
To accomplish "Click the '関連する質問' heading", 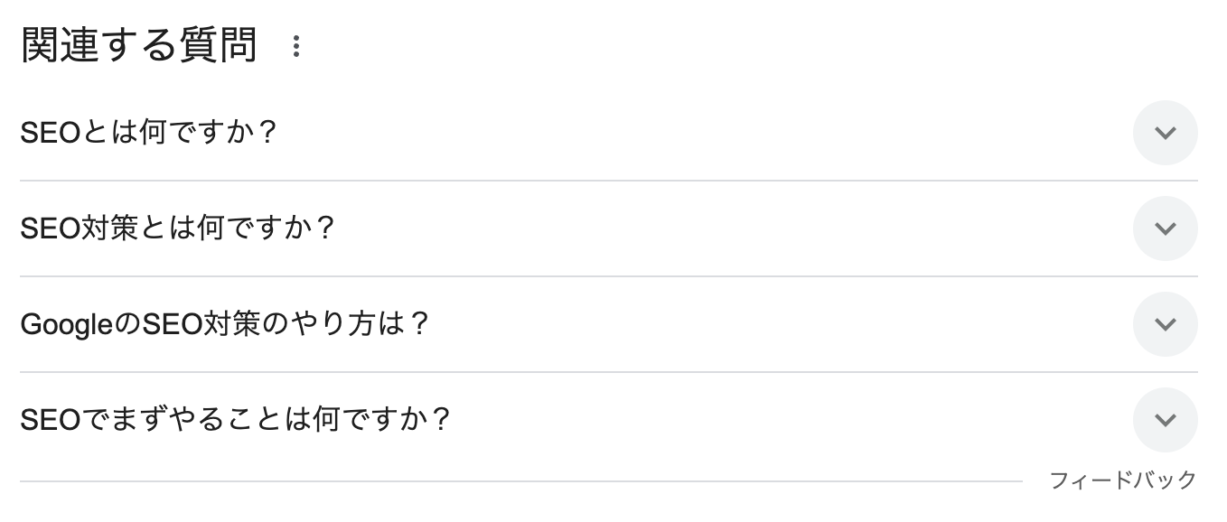I will (139, 46).
